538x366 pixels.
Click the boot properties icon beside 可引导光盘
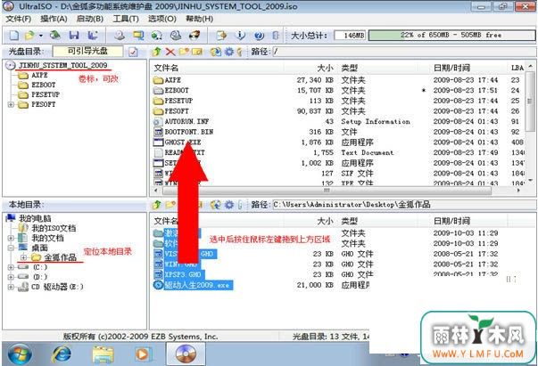[133, 52]
